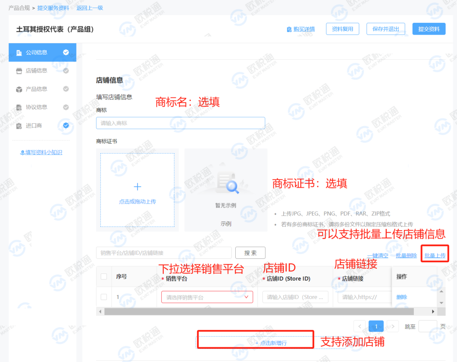This screenshot has height=362, width=457.
Task: Click the 请输入商标 trademark input field
Action: point(180,123)
